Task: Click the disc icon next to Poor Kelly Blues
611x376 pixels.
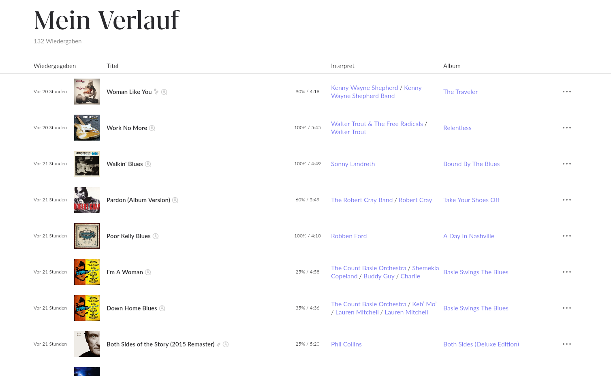Action: click(156, 236)
